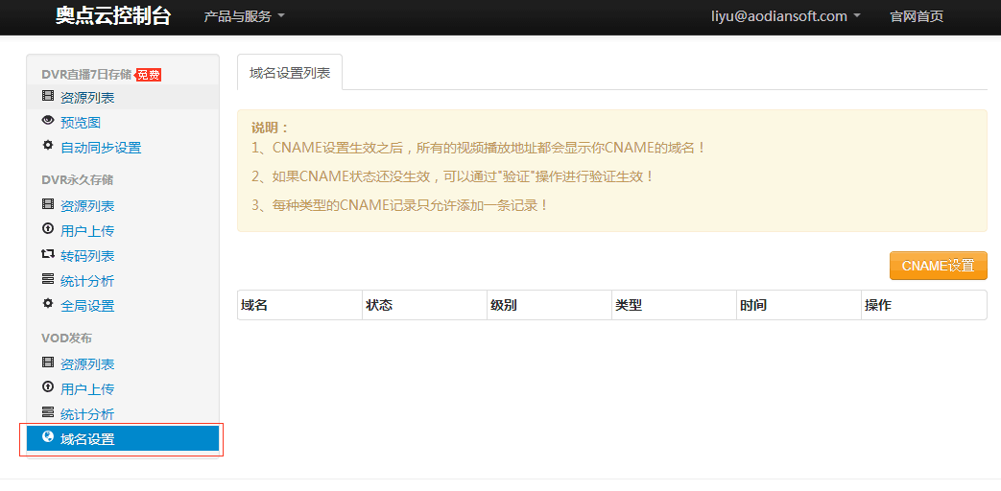This screenshot has width=1001, height=491.
Task: Click the red 免费 badge
Action: (x=148, y=75)
